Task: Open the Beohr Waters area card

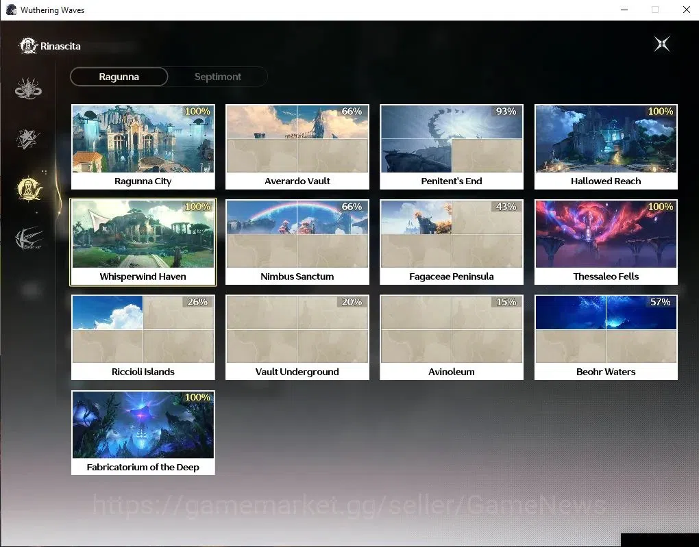Action: [x=606, y=338]
